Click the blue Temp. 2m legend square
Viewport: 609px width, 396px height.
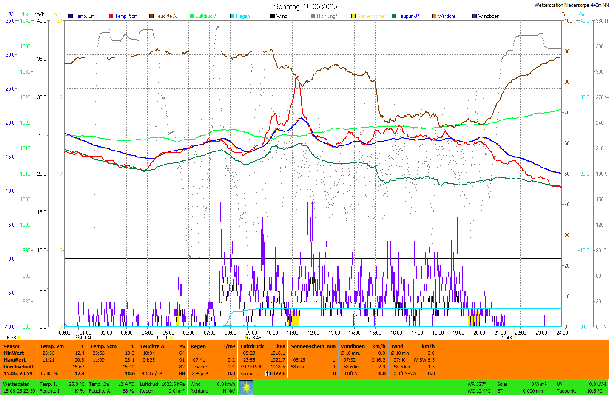coord(71,16)
